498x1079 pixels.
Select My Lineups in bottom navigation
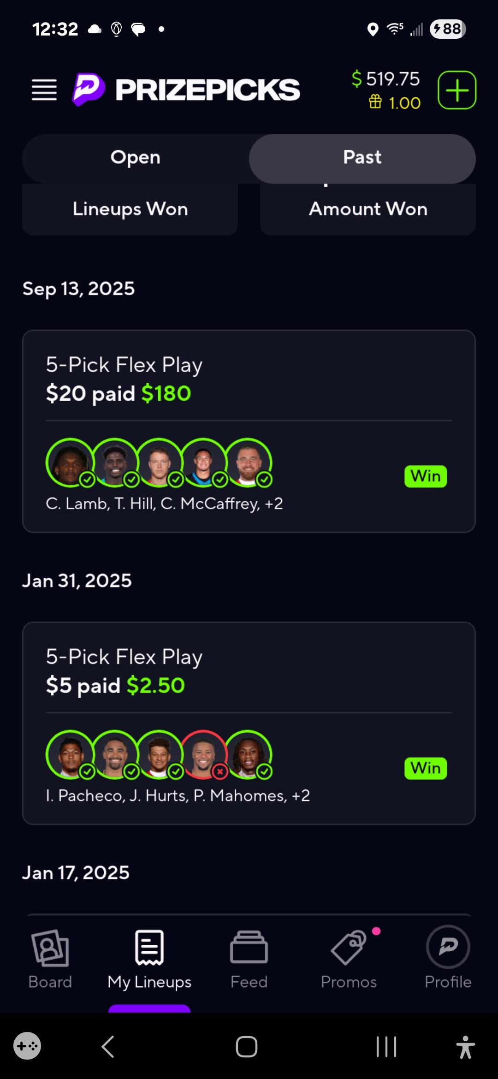[x=149, y=959]
